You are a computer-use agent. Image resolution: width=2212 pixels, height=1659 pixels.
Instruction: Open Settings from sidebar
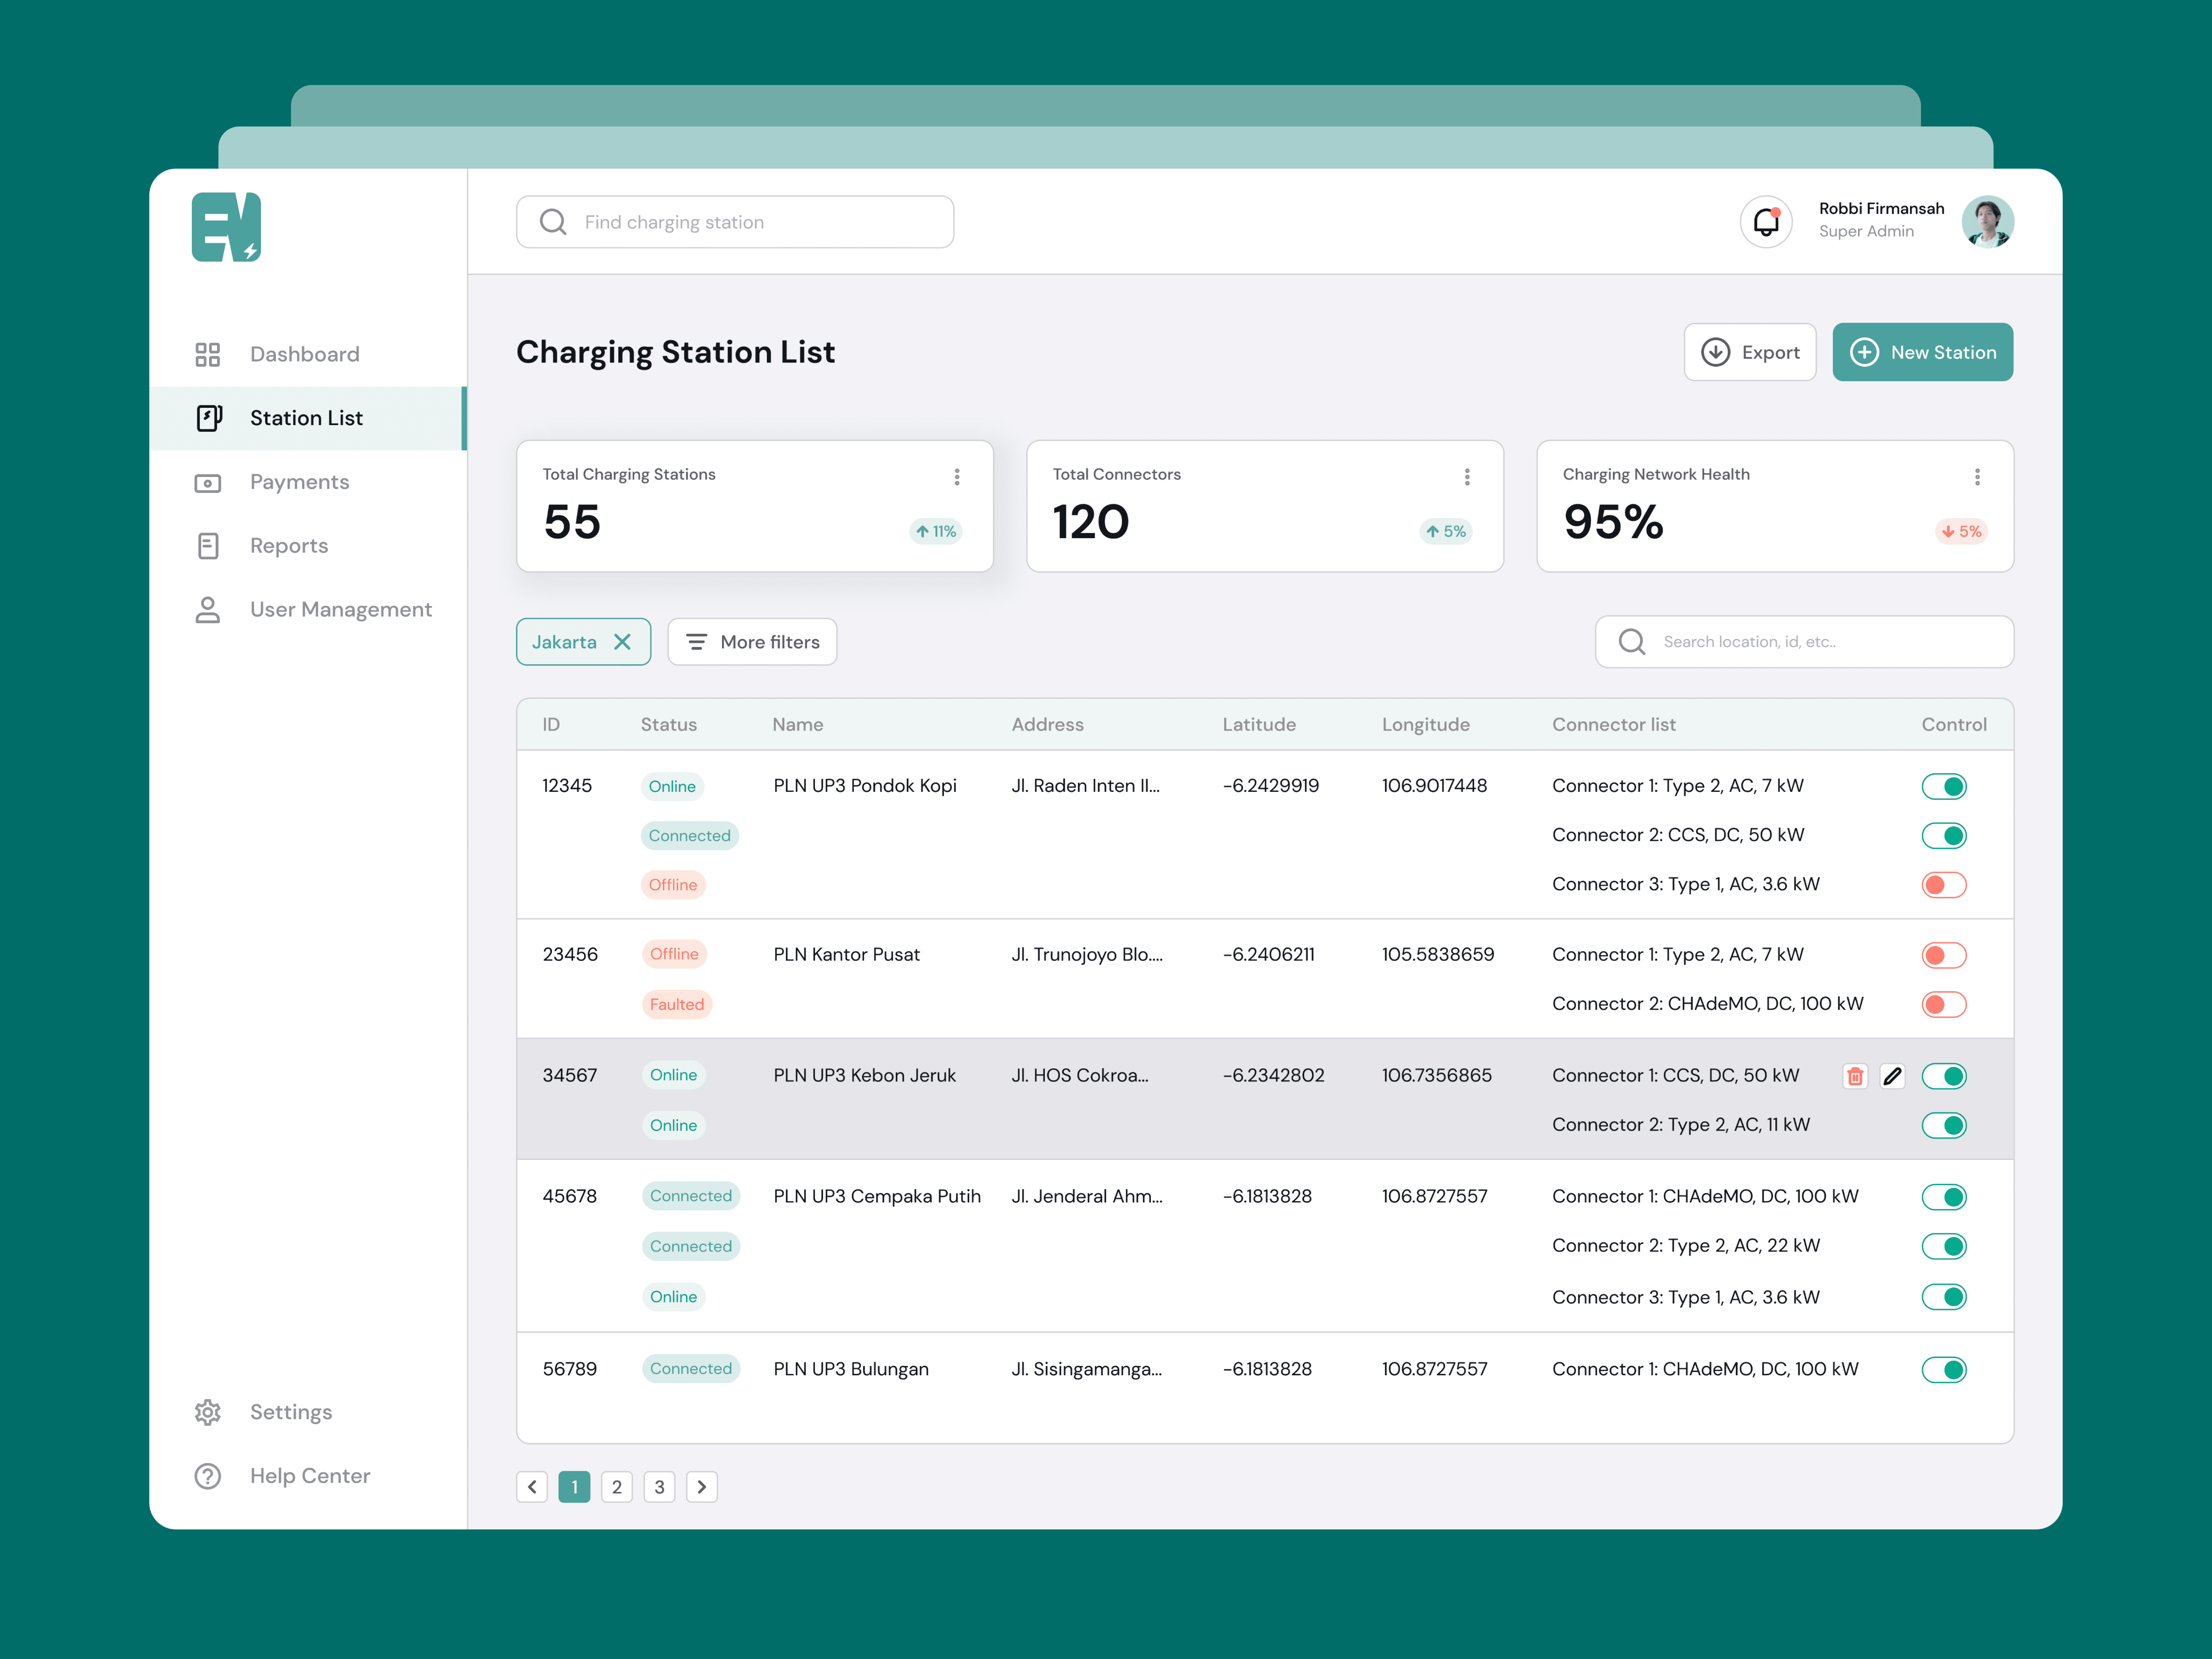(308, 1412)
